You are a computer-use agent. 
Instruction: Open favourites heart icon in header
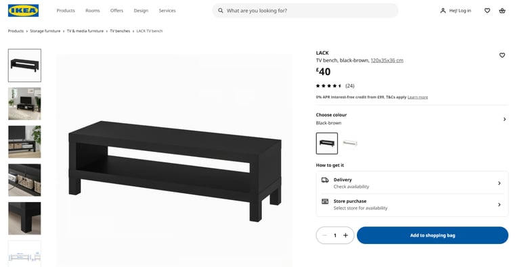tap(487, 11)
